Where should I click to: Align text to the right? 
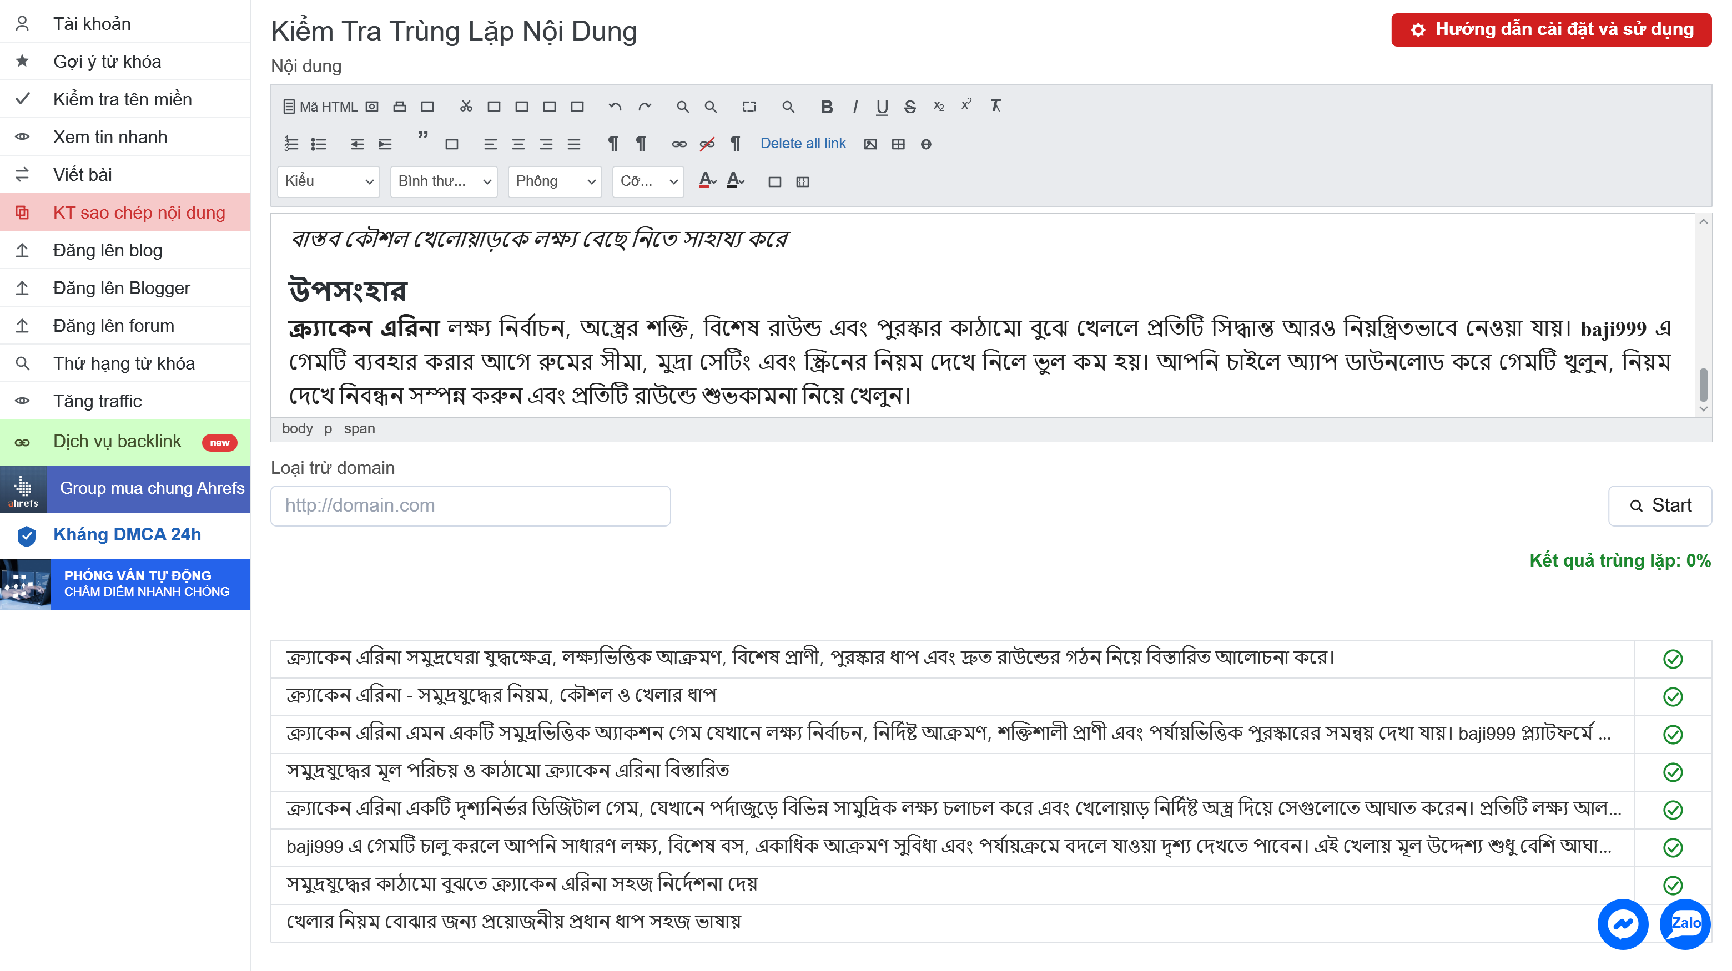546,144
